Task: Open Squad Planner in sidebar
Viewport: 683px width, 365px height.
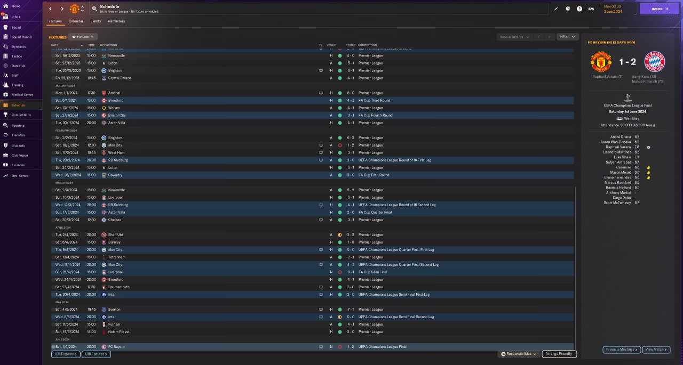Action: click(21, 37)
